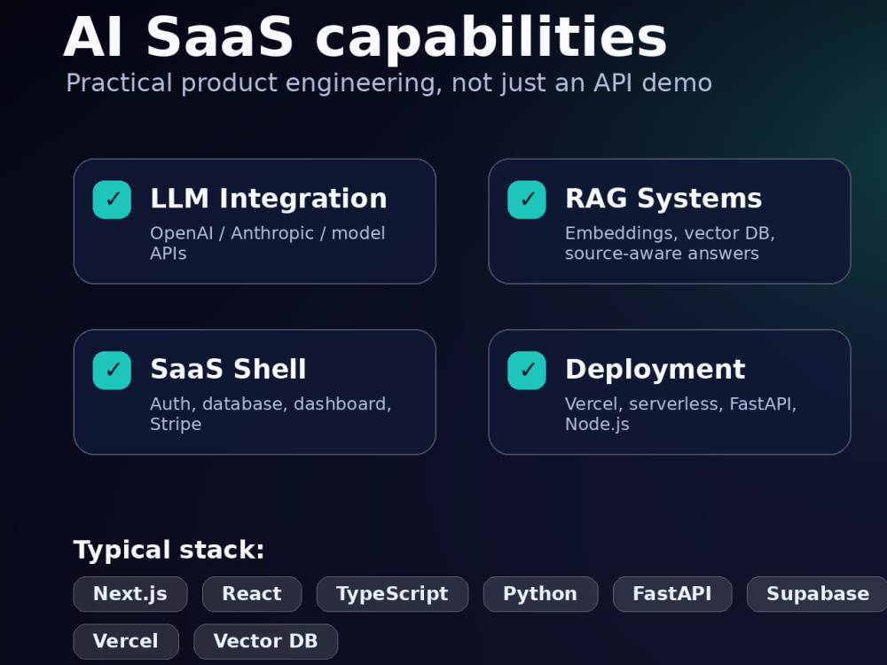This screenshot has height=665, width=887.
Task: Select the Next.js stack tag
Action: (130, 594)
